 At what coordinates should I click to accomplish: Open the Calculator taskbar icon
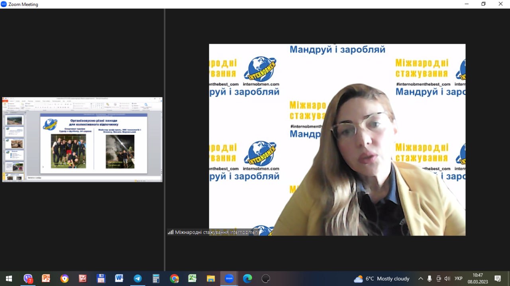(156, 278)
